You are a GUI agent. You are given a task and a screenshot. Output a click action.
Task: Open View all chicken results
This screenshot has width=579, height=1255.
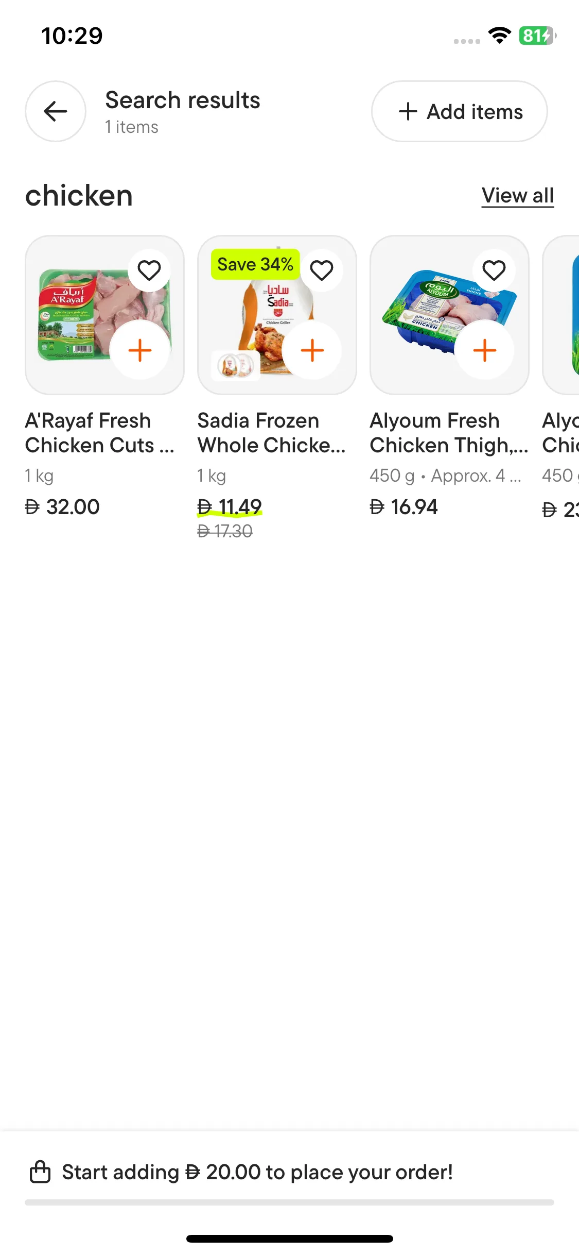517,196
